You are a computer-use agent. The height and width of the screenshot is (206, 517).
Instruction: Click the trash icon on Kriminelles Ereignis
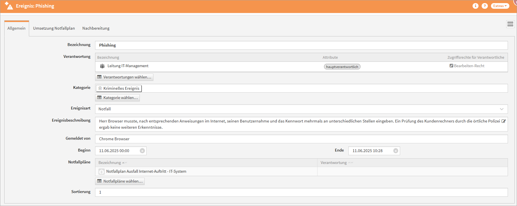[100, 88]
